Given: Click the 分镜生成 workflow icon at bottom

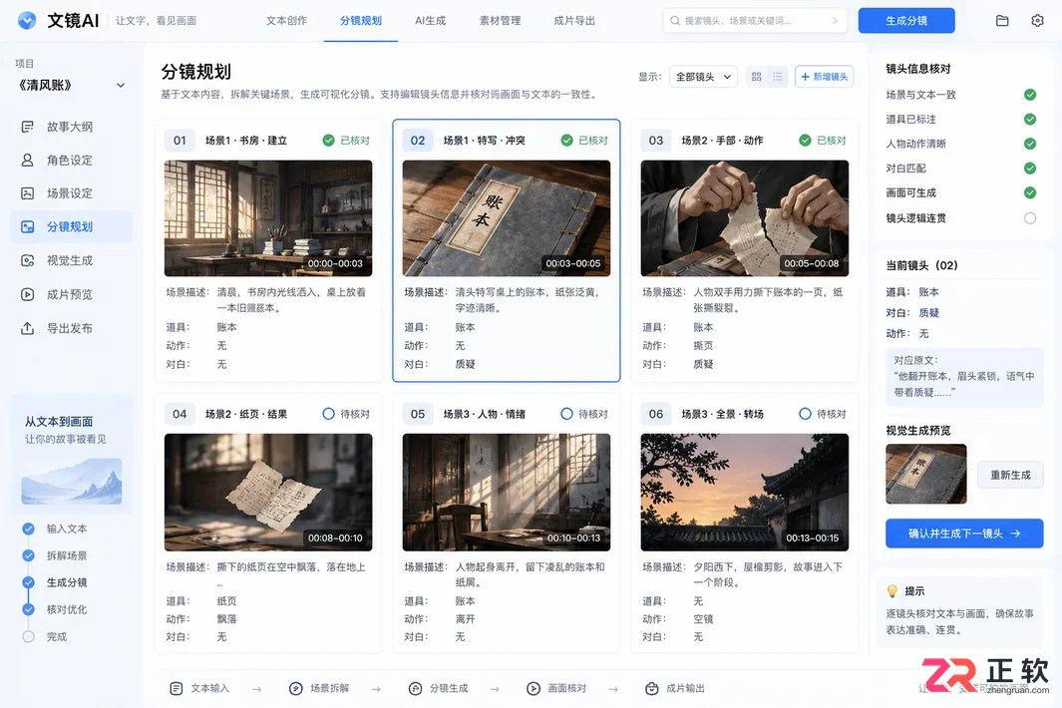Looking at the screenshot, I should 415,688.
